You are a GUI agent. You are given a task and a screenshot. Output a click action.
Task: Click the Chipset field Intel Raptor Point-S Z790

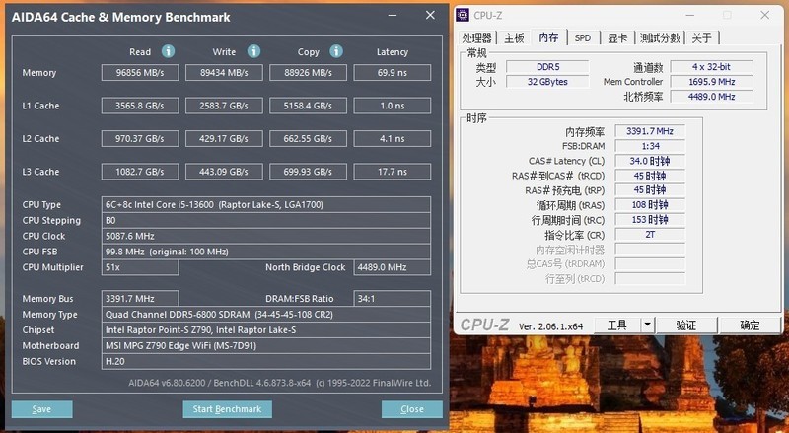coord(265,329)
